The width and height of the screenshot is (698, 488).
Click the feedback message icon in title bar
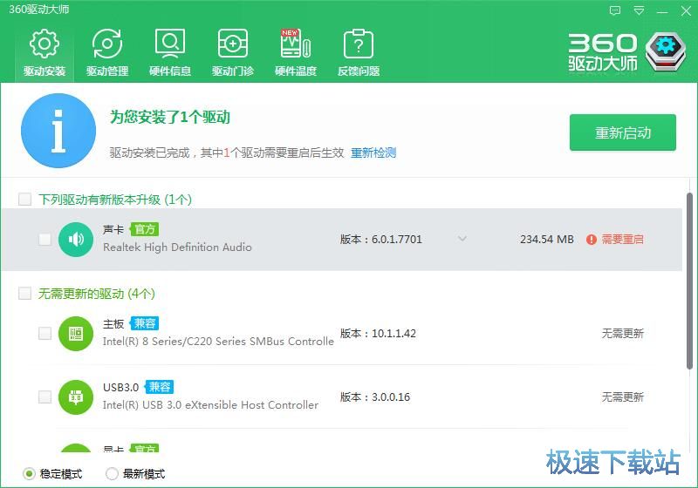(615, 10)
